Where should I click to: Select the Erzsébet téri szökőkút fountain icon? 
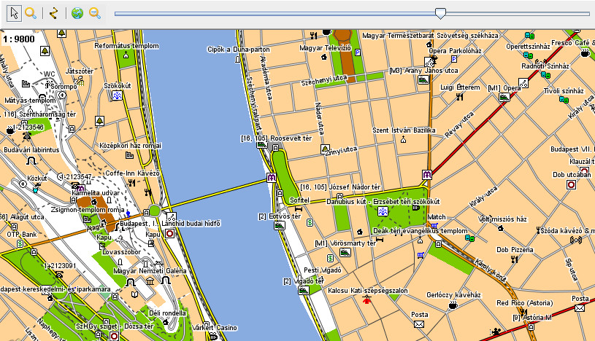pos(383,211)
